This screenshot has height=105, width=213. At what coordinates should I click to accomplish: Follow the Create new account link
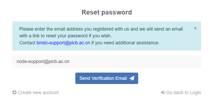pos(38,93)
